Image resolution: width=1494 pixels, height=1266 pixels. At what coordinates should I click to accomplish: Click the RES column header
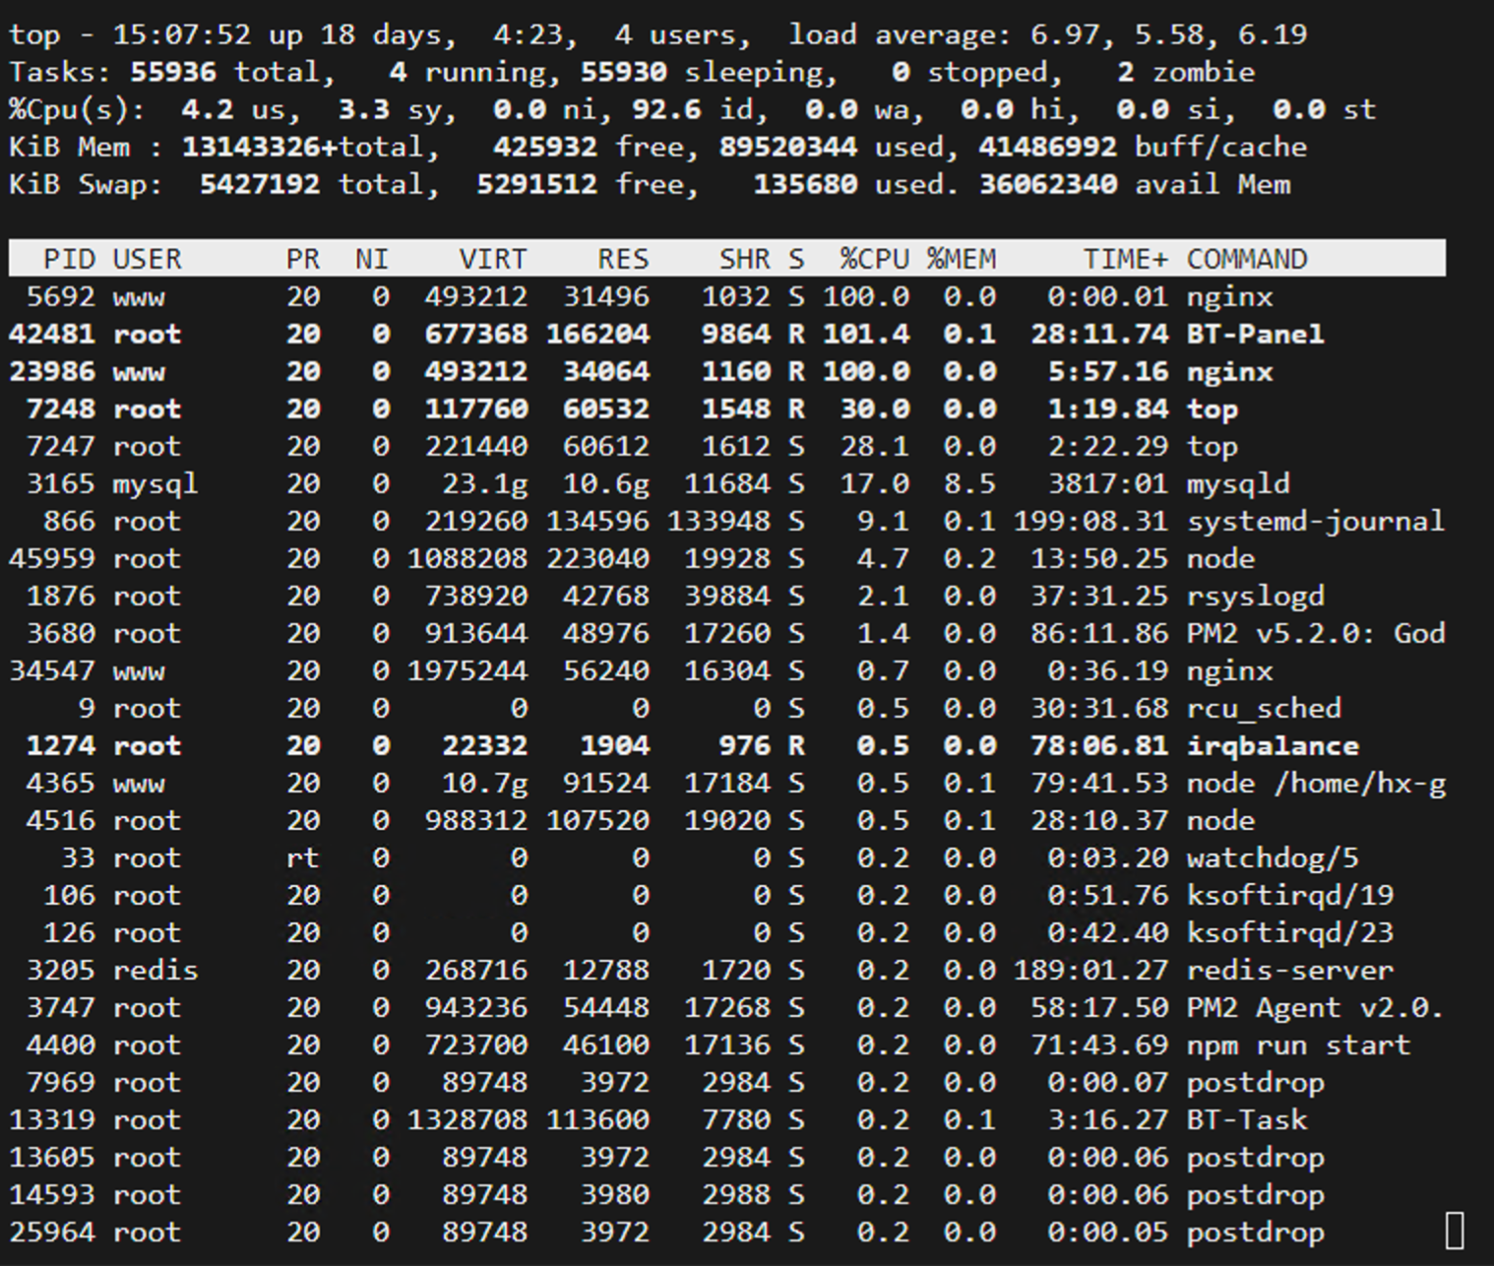(x=621, y=258)
